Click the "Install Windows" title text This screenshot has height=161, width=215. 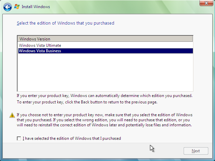36,7
